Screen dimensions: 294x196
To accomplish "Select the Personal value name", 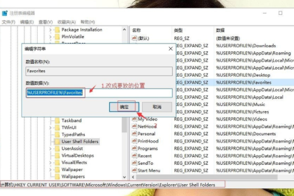I will [x=147, y=134].
